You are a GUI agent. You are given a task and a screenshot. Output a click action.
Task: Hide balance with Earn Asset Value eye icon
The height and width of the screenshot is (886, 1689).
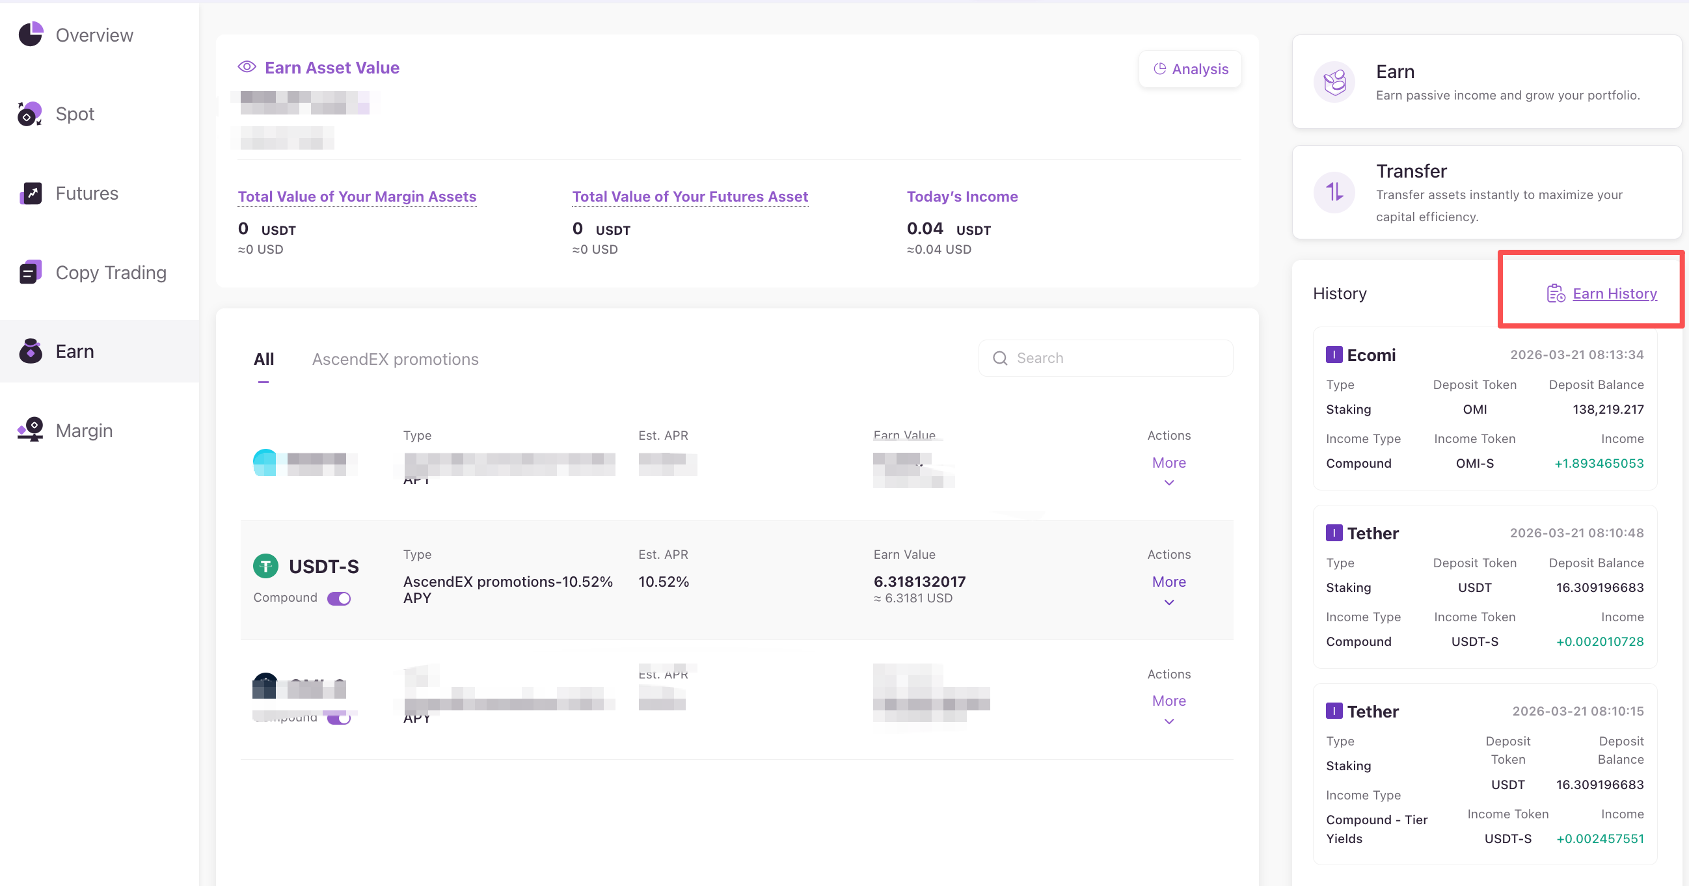247,67
